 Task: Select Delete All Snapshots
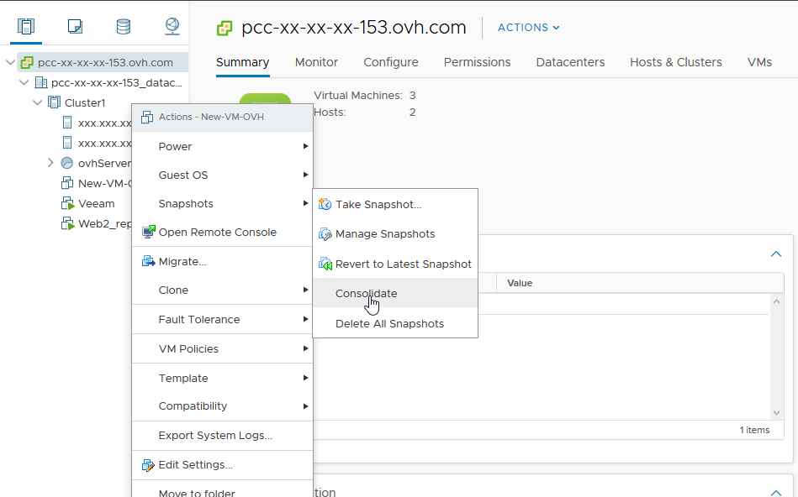click(x=389, y=323)
